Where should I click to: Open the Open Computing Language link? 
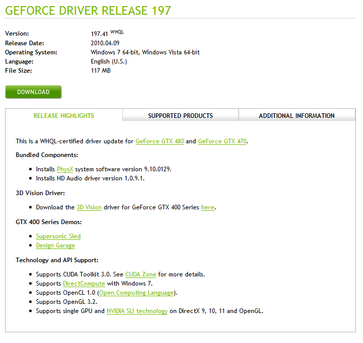pyautogui.click(x=137, y=293)
